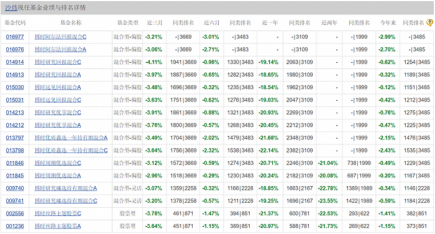
Task: Open fund code 013798 link
Action: click(15, 151)
